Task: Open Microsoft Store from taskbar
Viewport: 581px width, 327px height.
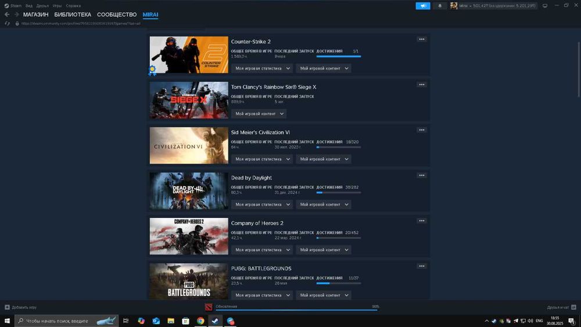Action: 186,321
